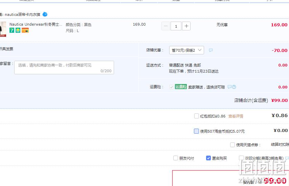Open the Nautica Underwear product title link
This screenshot has width=289, height=186.
point(36,24)
